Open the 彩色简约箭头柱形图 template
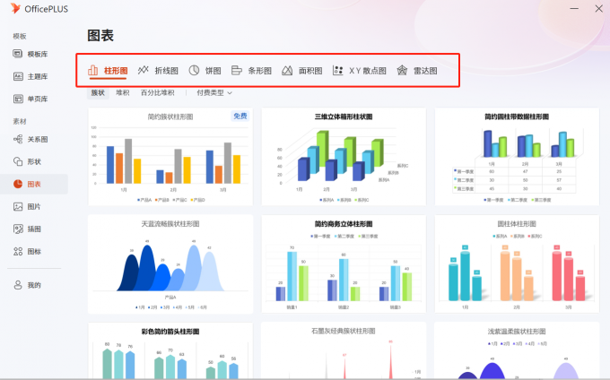 (x=170, y=350)
